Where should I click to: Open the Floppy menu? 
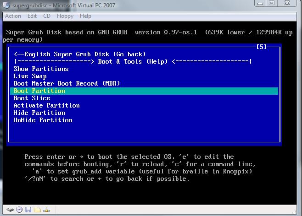point(65,16)
